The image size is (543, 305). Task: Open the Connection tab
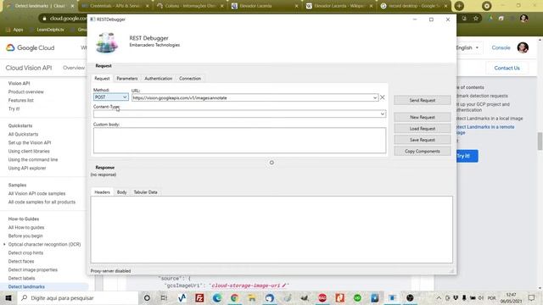190,79
